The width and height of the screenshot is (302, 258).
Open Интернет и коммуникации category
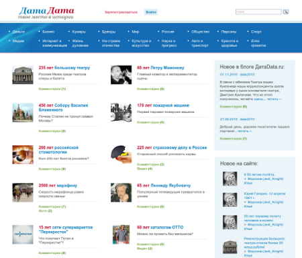[x=54, y=43]
